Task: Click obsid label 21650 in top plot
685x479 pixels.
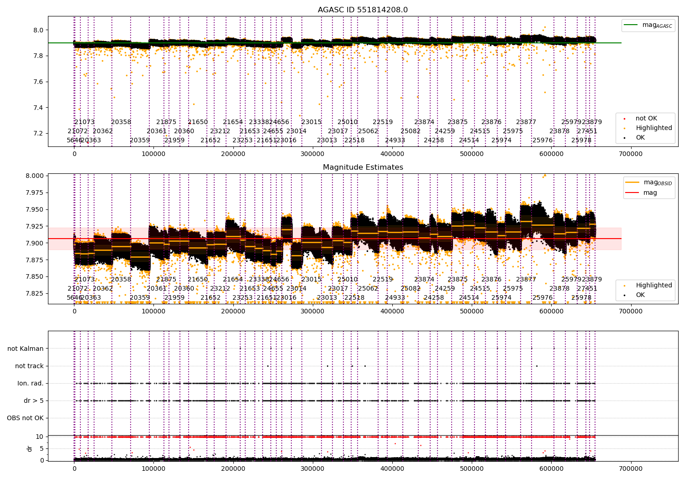Action: tap(198, 122)
